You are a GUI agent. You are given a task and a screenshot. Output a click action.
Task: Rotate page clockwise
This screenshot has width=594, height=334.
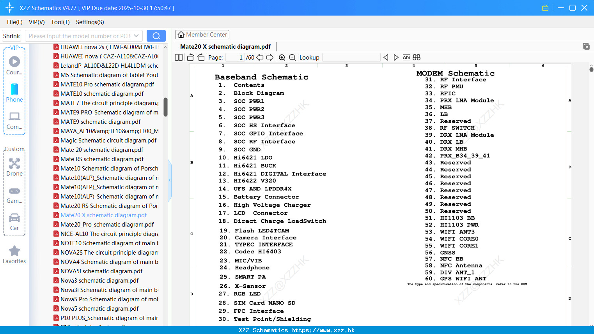201,57
